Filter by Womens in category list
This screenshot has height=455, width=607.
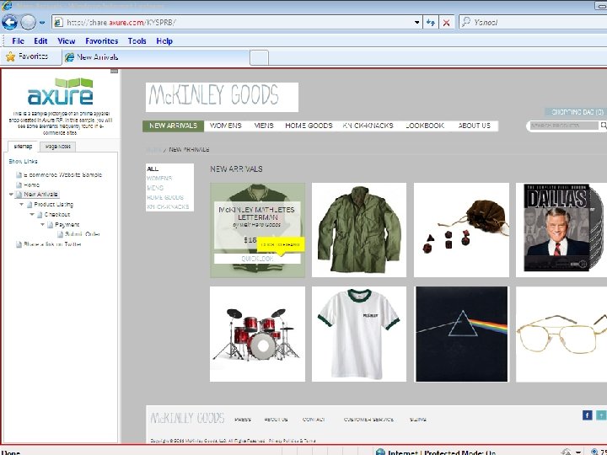coord(159,179)
